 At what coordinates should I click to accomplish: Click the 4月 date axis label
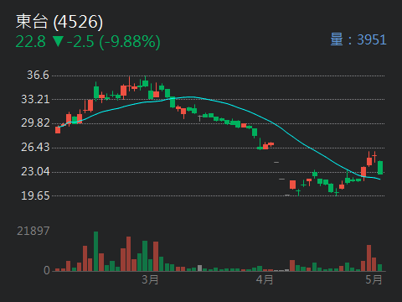coord(265,279)
